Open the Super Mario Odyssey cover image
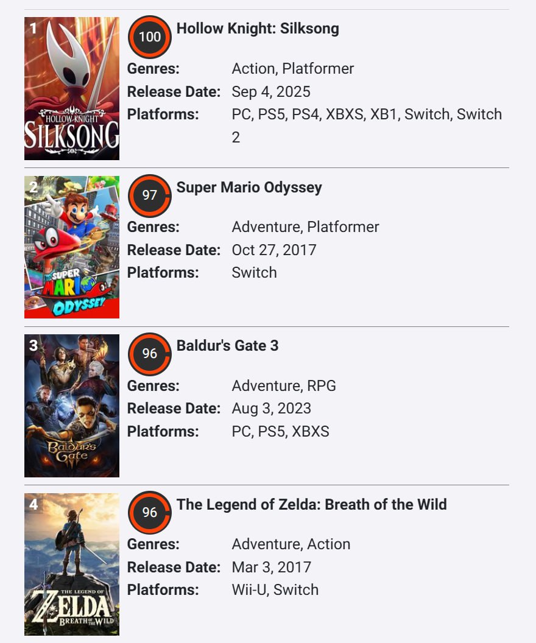The width and height of the screenshot is (536, 643). coord(72,247)
